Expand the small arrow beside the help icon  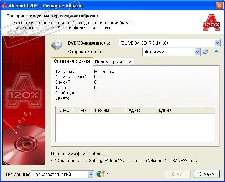tap(108, 174)
